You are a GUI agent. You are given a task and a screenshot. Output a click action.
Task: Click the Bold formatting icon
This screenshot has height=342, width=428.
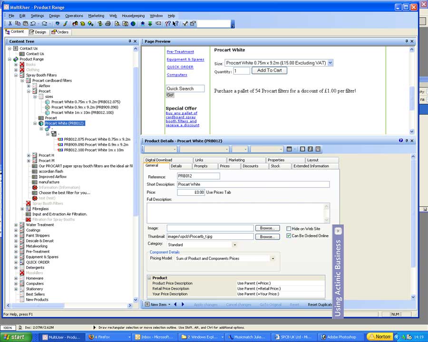302,149
